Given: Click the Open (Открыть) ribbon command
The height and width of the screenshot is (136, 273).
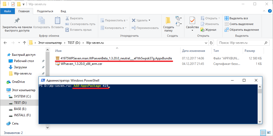Looking at the screenshot, I should [210, 18].
